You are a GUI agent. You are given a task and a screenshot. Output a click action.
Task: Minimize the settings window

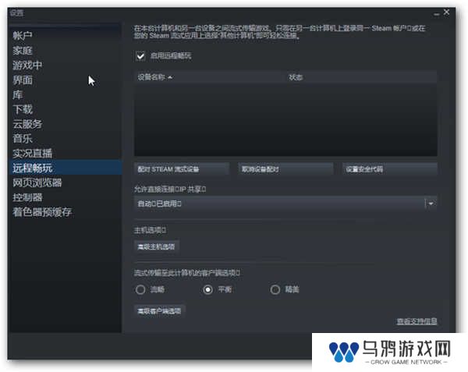437,13
